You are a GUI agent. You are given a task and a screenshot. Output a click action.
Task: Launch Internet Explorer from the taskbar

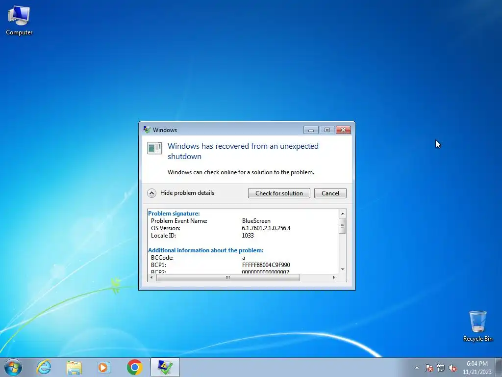coord(44,367)
